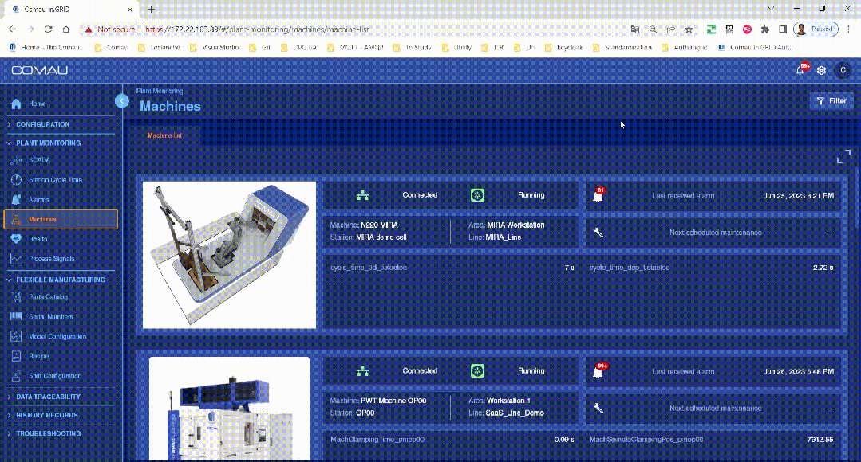Viewport: 861px width, 462px height.
Task: Click the N220 MIRA machine thumbnail
Action: pyautogui.click(x=229, y=255)
